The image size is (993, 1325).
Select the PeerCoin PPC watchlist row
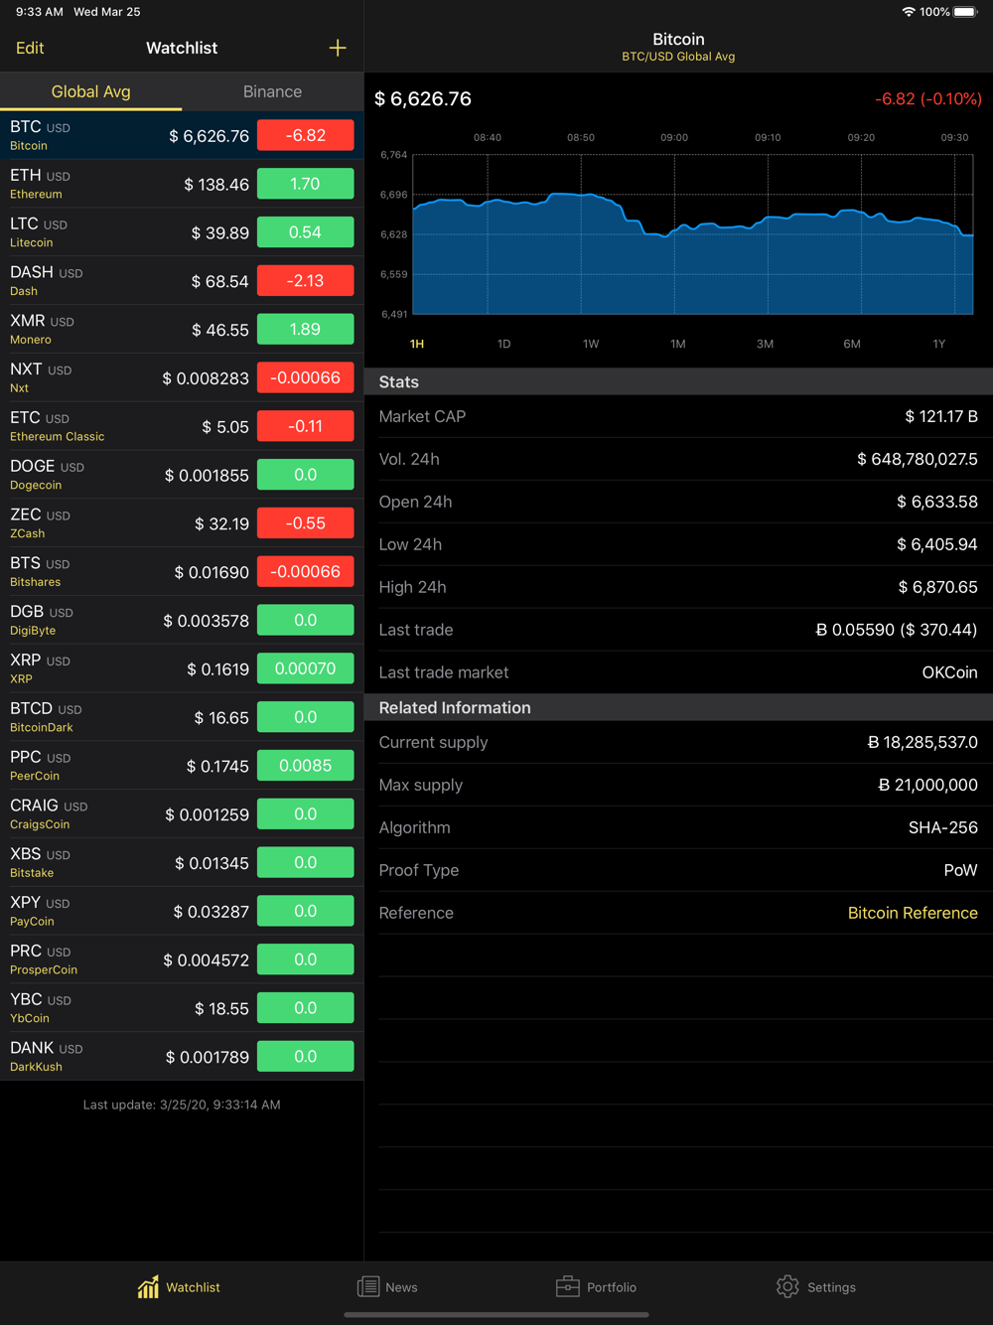(182, 766)
